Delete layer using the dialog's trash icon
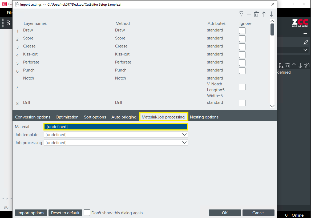This screenshot has width=311, height=218. point(256,14)
